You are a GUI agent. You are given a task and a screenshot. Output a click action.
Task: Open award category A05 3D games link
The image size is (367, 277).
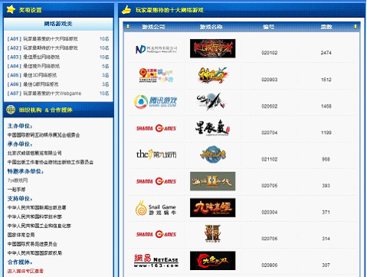pos(32,75)
